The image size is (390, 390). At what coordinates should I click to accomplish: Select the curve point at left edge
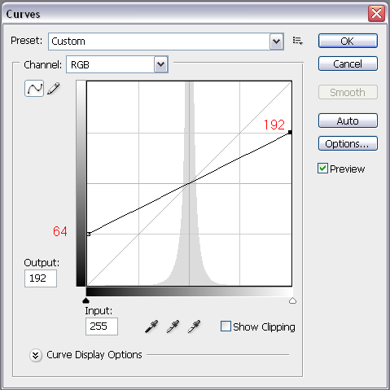point(89,234)
